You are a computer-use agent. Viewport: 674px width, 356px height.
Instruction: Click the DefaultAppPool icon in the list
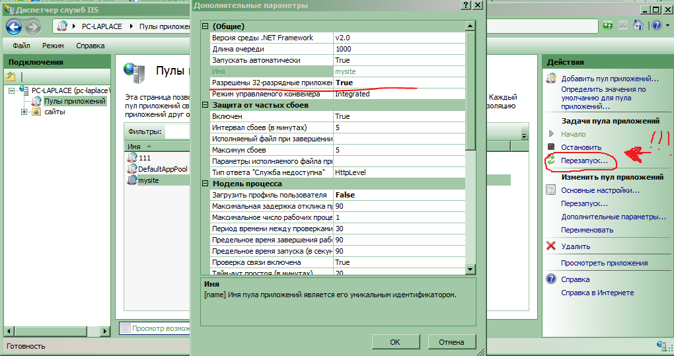132,169
